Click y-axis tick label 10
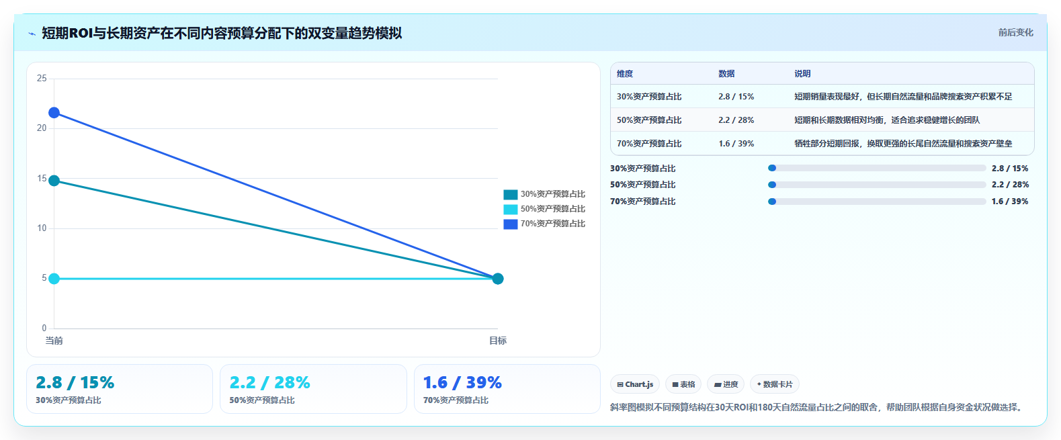The image size is (1061, 440). tap(42, 228)
